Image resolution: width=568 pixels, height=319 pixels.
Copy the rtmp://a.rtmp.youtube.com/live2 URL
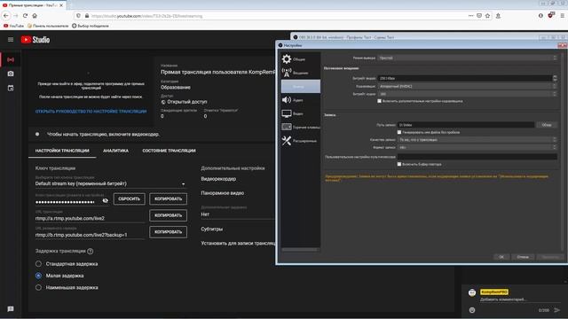point(168,215)
